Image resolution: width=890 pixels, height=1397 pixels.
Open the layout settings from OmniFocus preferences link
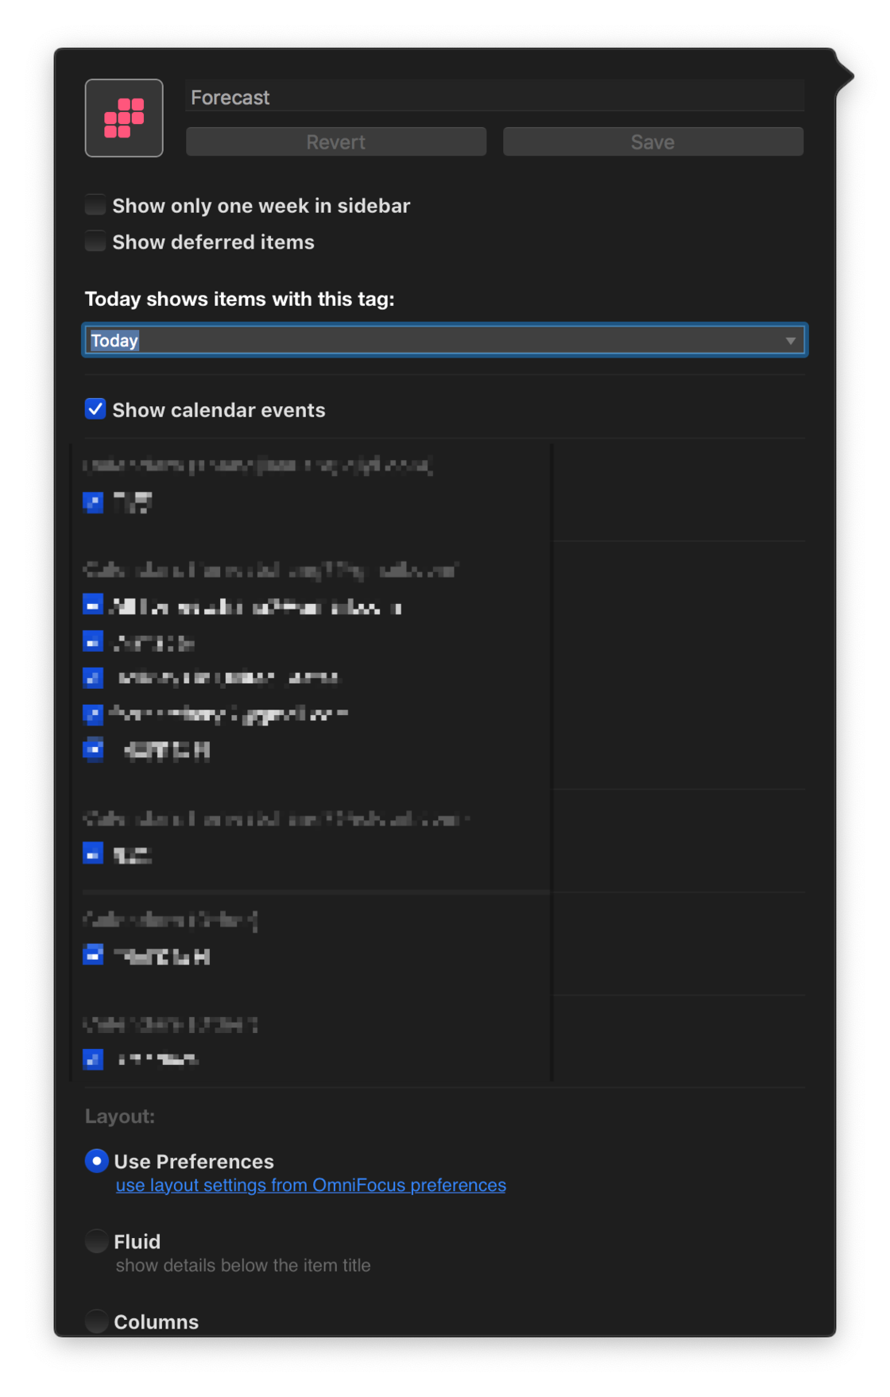(311, 1185)
